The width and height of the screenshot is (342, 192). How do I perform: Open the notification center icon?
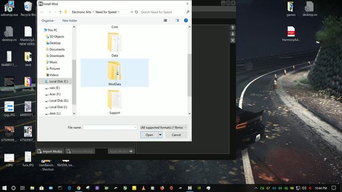click(333, 188)
